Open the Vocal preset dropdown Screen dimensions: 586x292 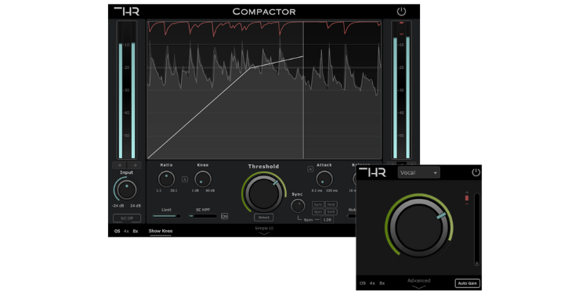tap(419, 172)
